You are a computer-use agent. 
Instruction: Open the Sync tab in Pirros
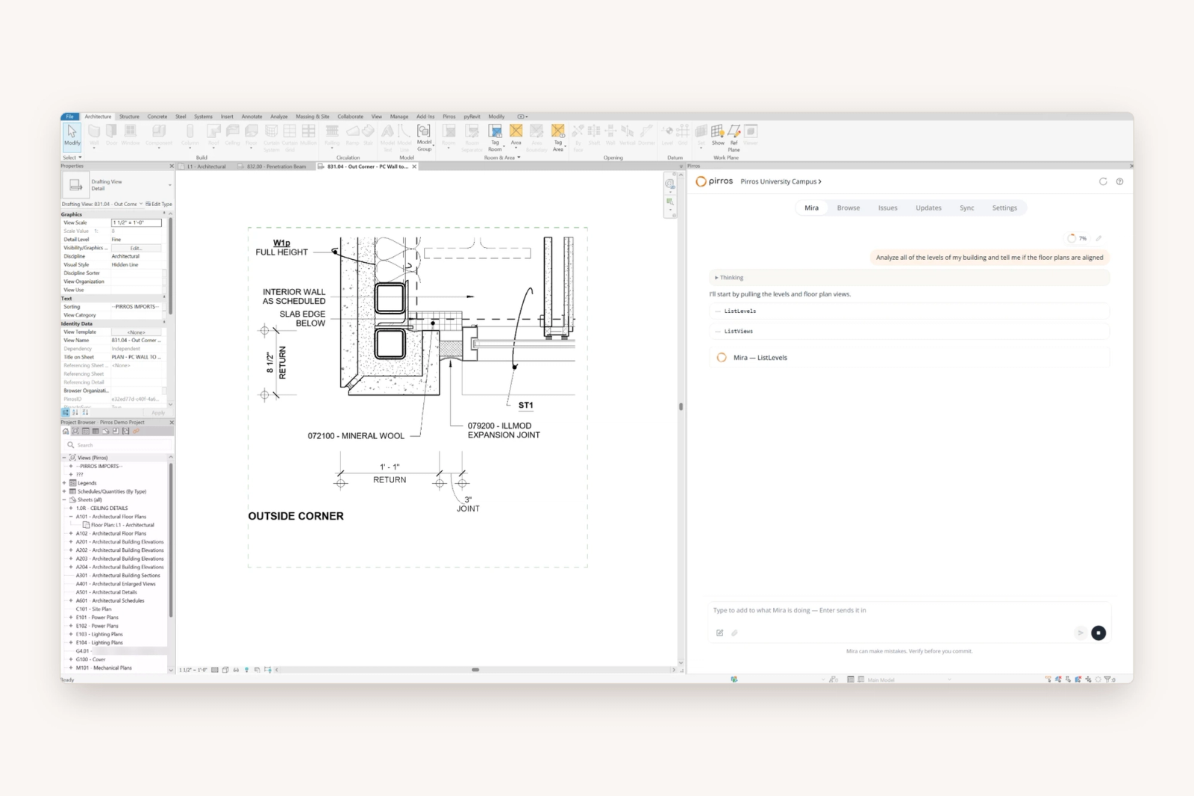966,208
